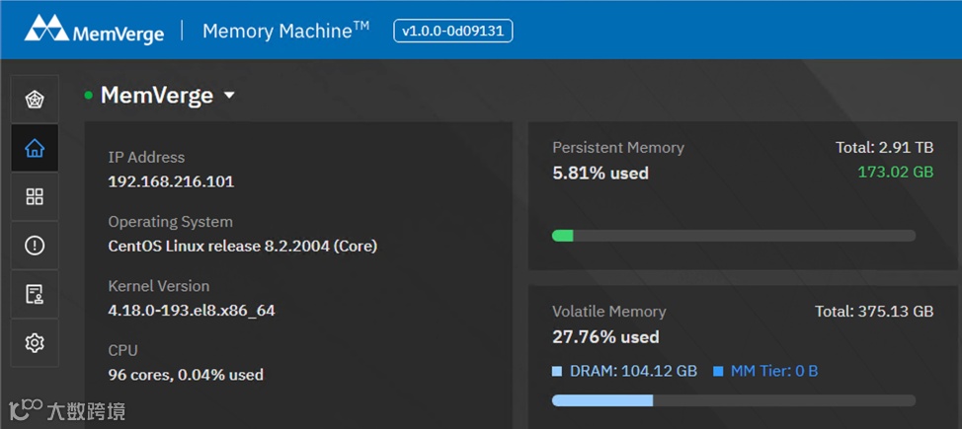The image size is (962, 429).
Task: Click the Memory Machine title text
Action: [x=285, y=30]
